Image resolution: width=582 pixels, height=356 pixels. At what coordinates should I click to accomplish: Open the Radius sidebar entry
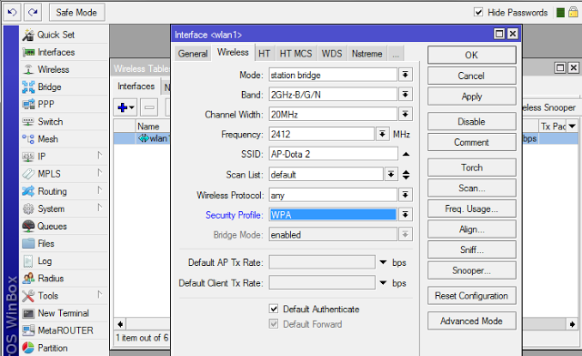tap(65, 279)
